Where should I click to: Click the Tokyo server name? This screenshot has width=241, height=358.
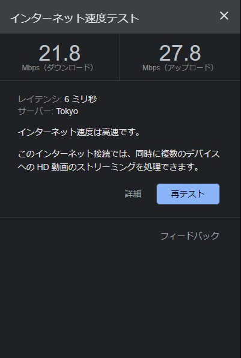(x=67, y=111)
